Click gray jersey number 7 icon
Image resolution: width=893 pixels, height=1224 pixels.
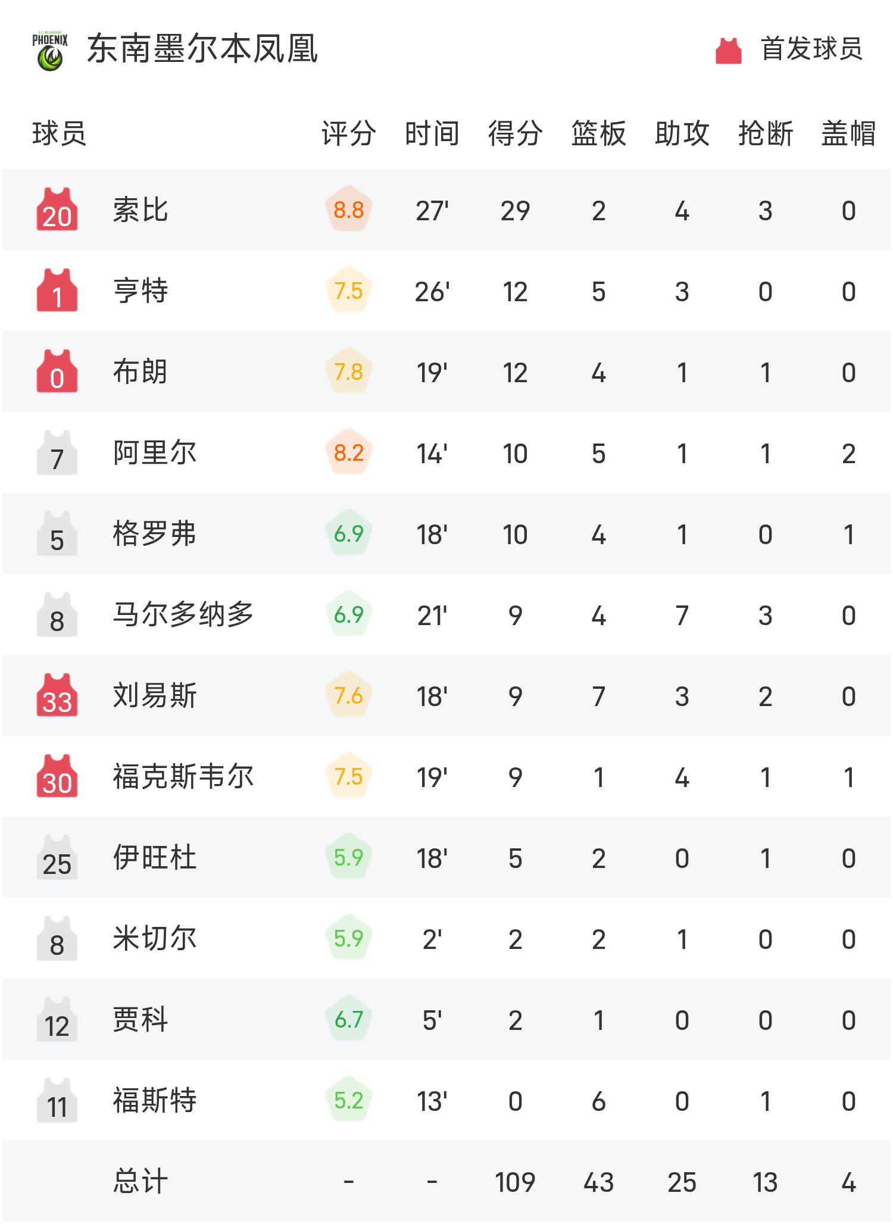click(x=57, y=453)
